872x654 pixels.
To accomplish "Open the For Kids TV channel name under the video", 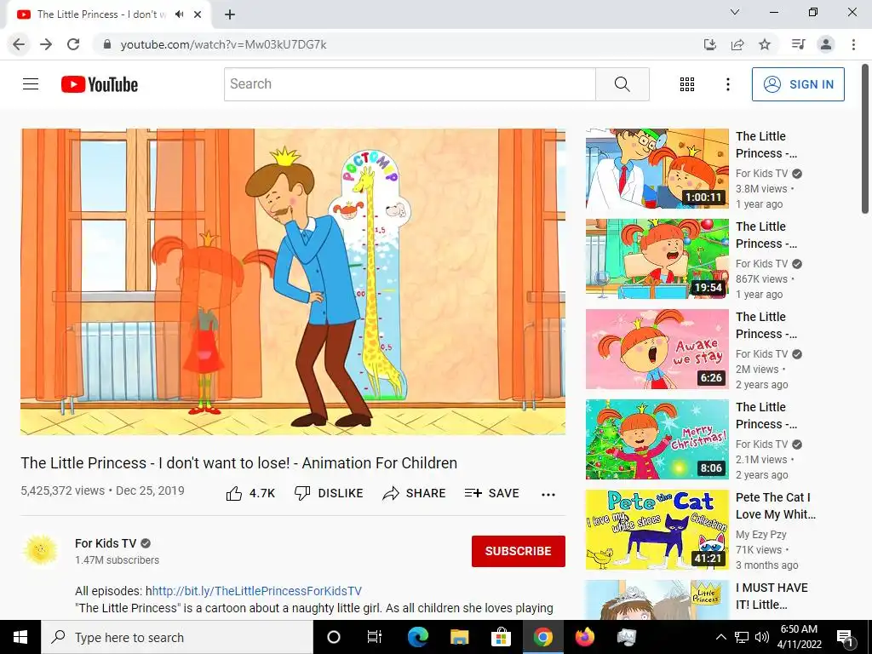I will click(x=106, y=543).
